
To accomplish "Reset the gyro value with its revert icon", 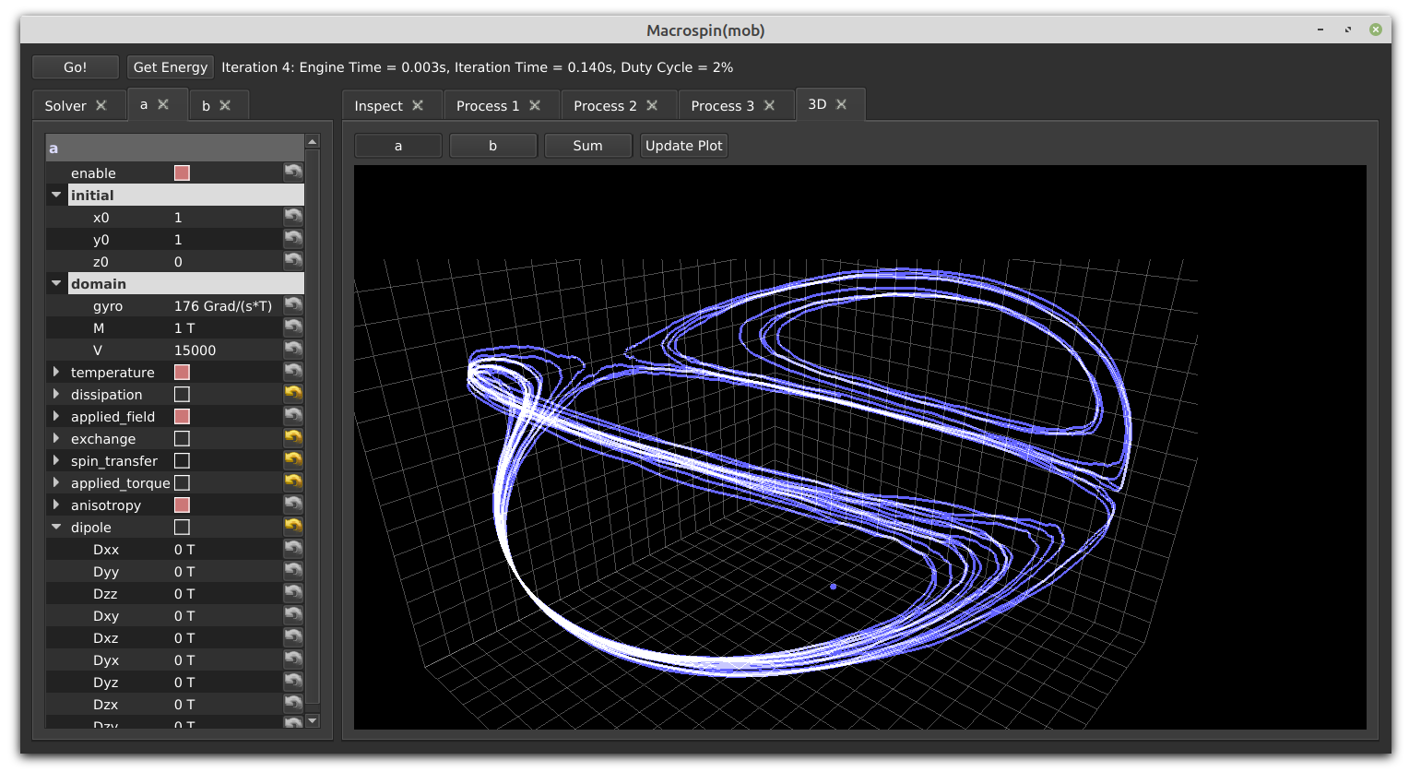I will 293,305.
